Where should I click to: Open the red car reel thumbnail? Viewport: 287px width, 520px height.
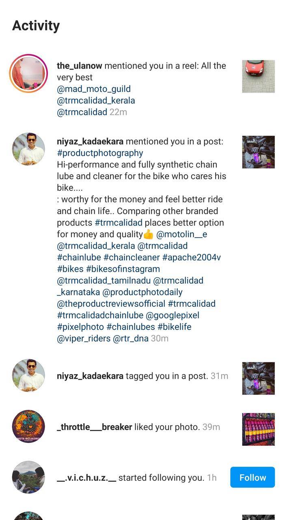tap(259, 76)
